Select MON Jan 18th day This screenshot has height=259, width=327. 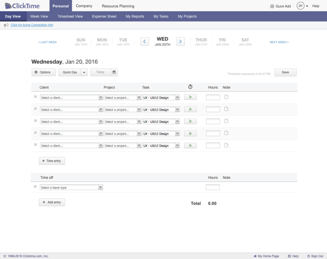[x=102, y=42]
